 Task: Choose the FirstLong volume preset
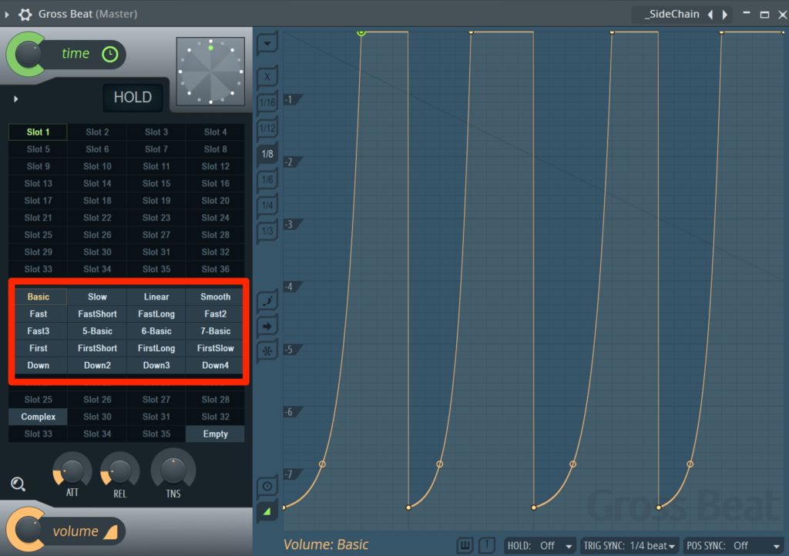156,348
